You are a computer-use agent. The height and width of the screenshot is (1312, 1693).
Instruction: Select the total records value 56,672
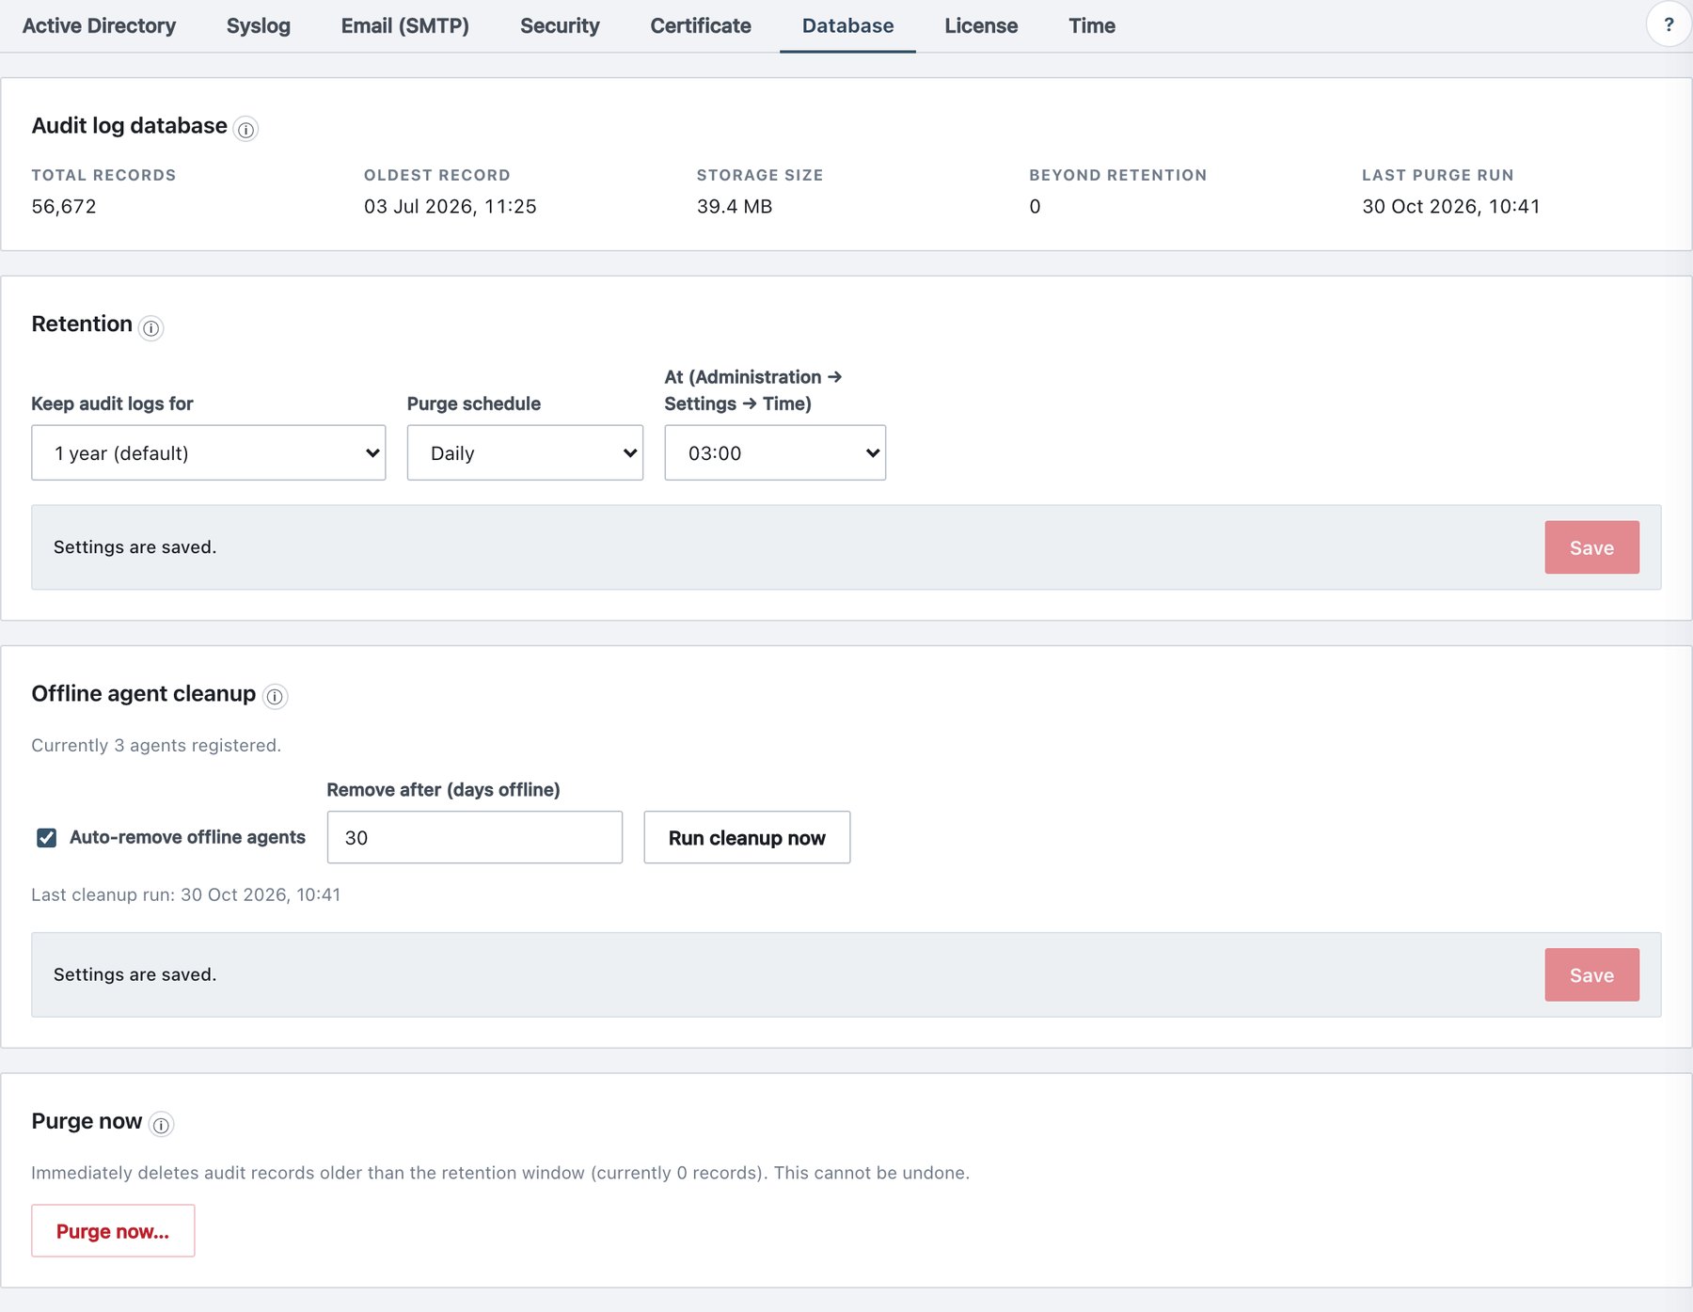pos(64,206)
